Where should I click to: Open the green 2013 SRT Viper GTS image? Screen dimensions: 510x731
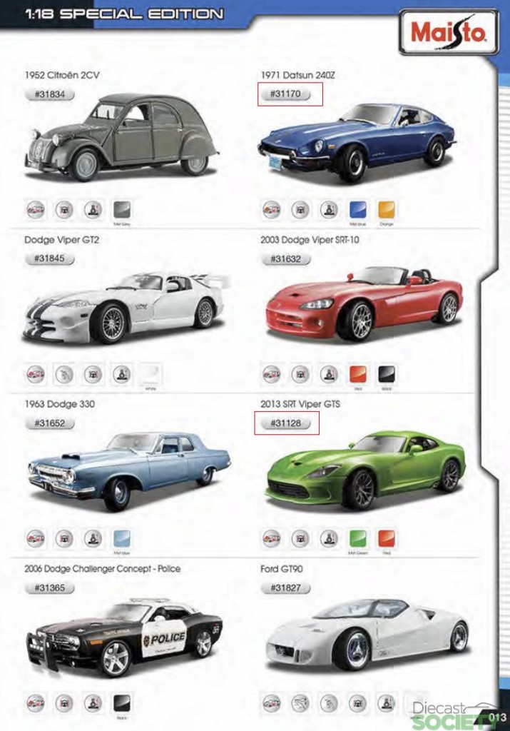[365, 472]
